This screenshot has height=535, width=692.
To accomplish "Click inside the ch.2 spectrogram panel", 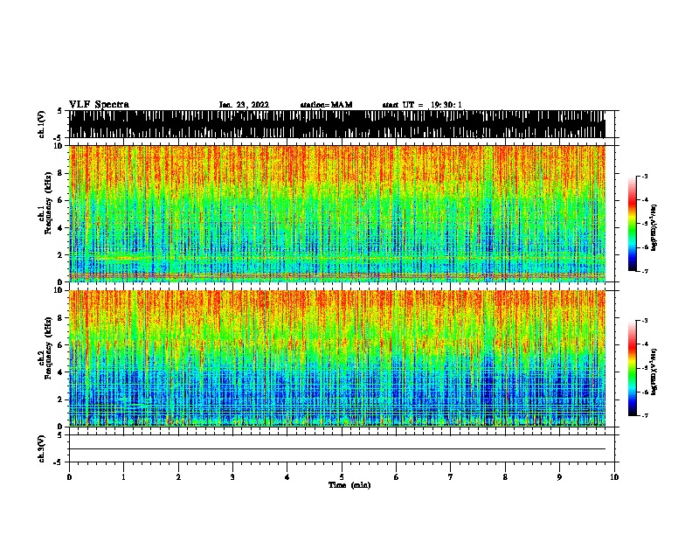I will tap(337, 358).
